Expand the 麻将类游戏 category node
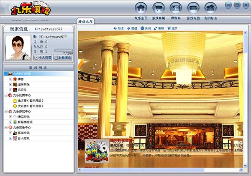 (x=10, y=122)
